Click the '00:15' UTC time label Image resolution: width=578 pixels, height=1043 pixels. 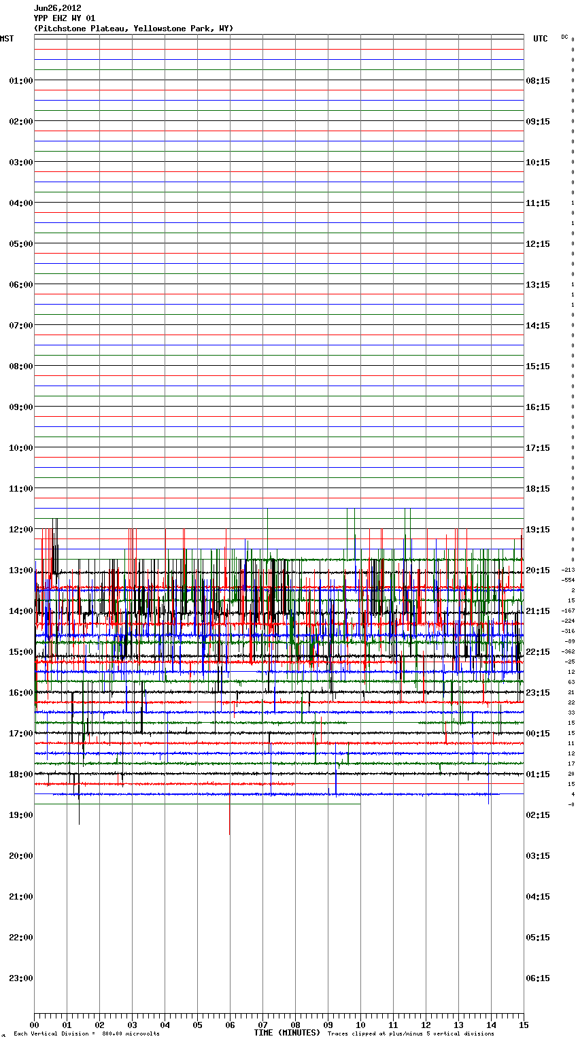538,734
